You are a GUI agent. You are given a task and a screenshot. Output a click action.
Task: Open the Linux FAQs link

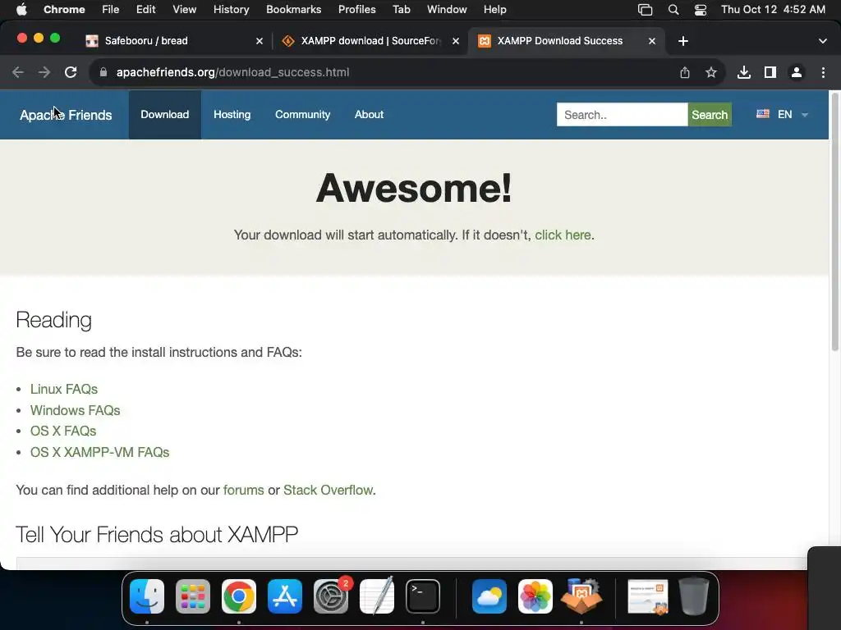[x=64, y=389]
